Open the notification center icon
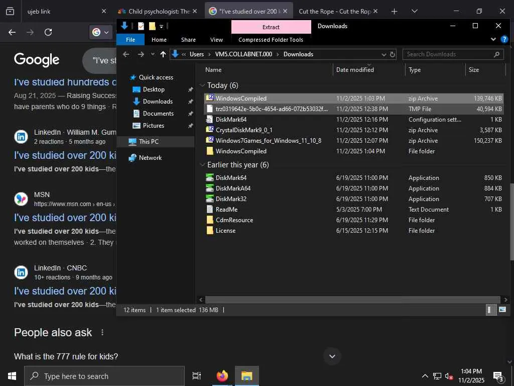 click(x=498, y=376)
